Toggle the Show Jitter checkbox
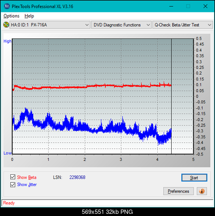The height and width of the screenshot is (216, 215). point(13,184)
